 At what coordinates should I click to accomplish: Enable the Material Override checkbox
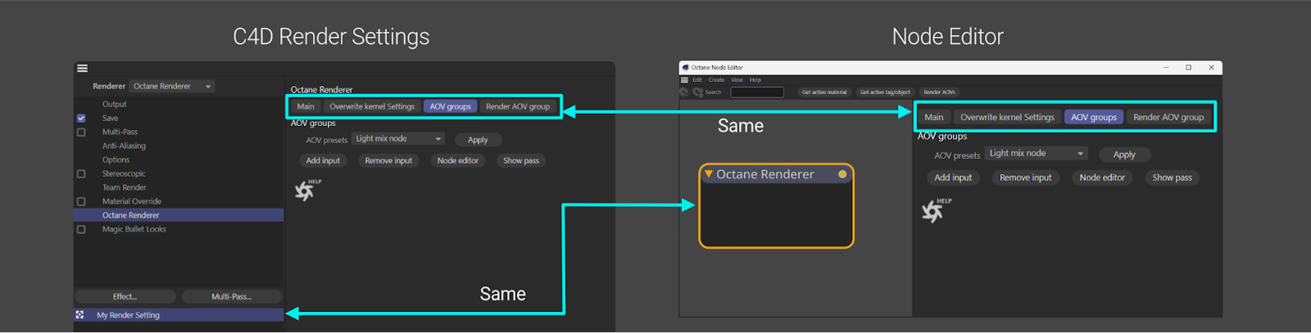(x=81, y=202)
